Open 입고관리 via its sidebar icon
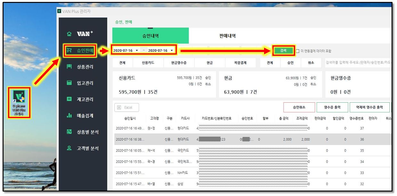Screen dimensions: 397x196 (69, 83)
